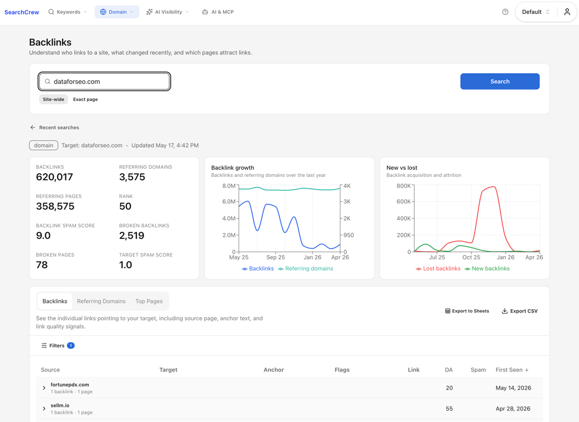Click the date May 14, 2026
Viewport: 579px width, 422px height.
[513, 388]
